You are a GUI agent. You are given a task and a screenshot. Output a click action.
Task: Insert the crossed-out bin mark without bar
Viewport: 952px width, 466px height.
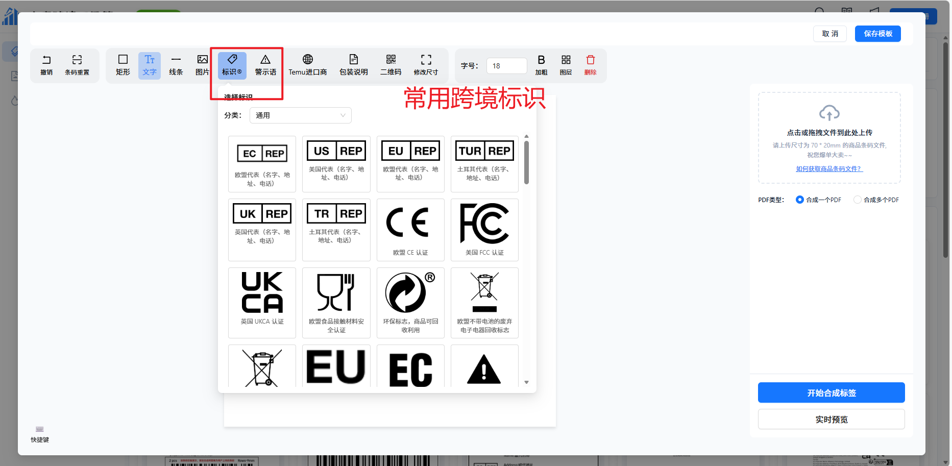[x=262, y=366]
